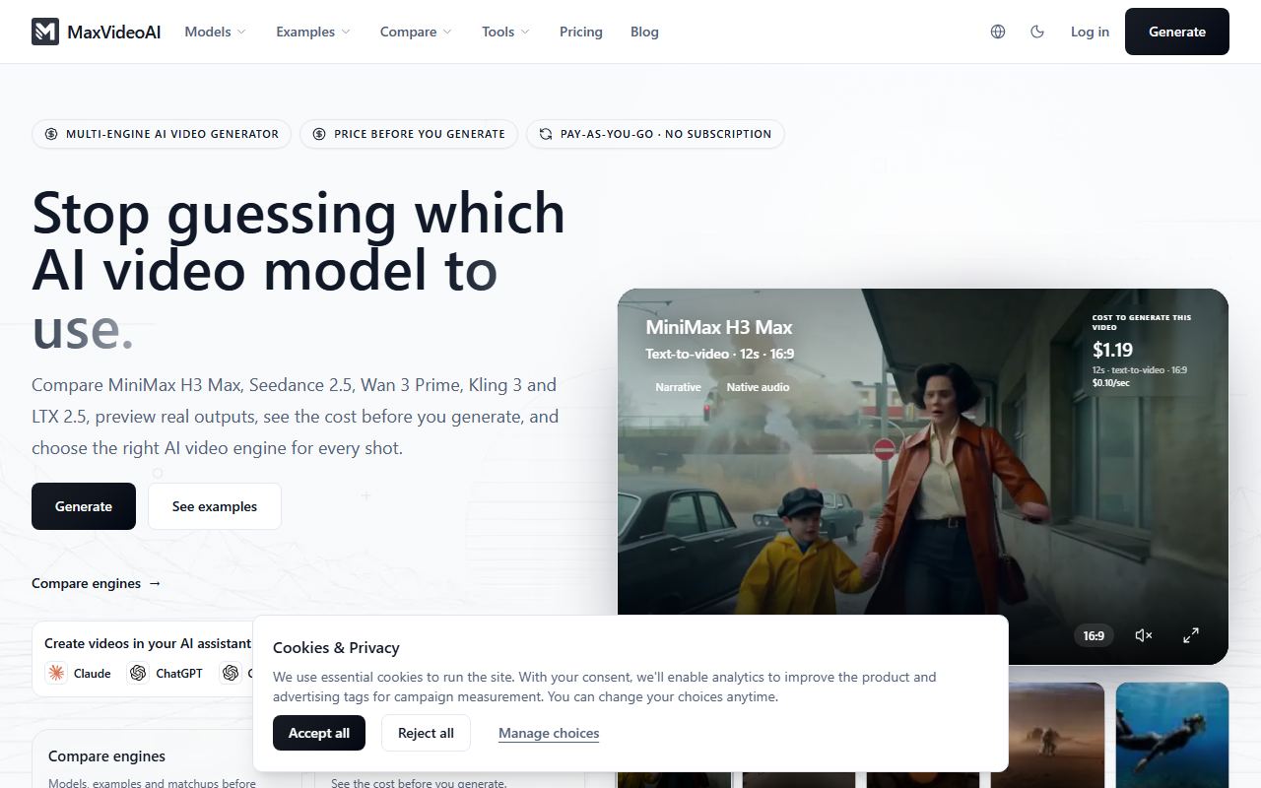1261x788 pixels.
Task: Expand the Tools menu
Action: [506, 32]
